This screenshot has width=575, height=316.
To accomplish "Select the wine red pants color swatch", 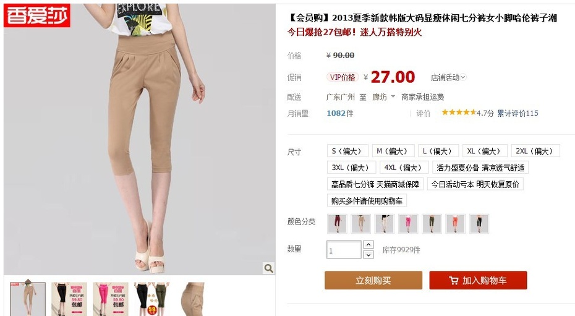I will tap(338, 224).
